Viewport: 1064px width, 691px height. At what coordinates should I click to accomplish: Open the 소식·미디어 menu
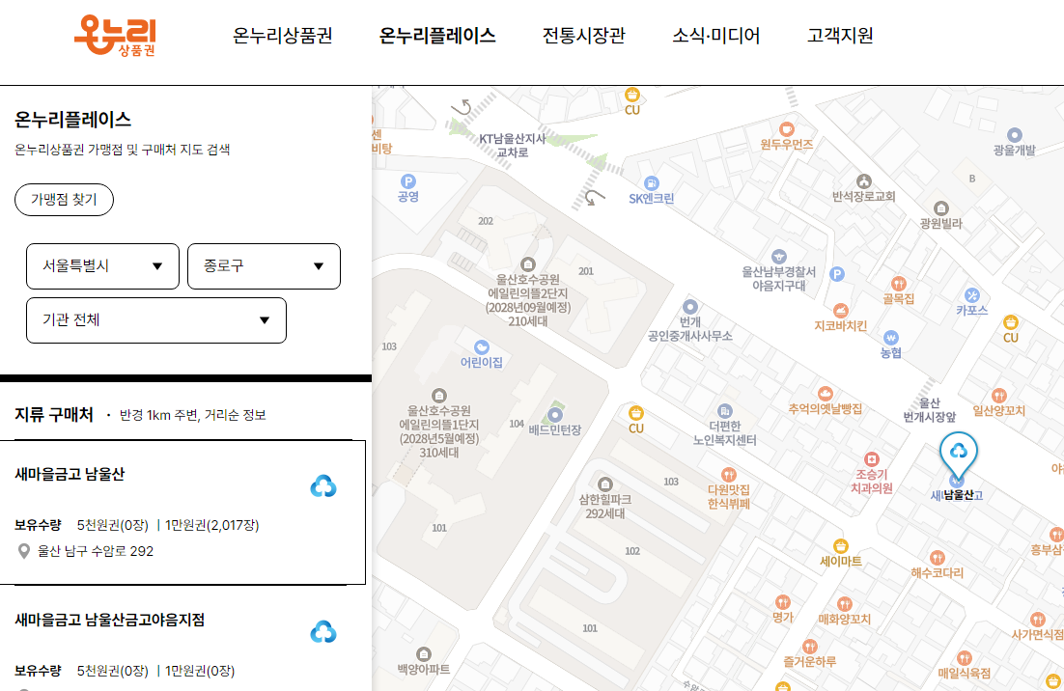coord(715,36)
